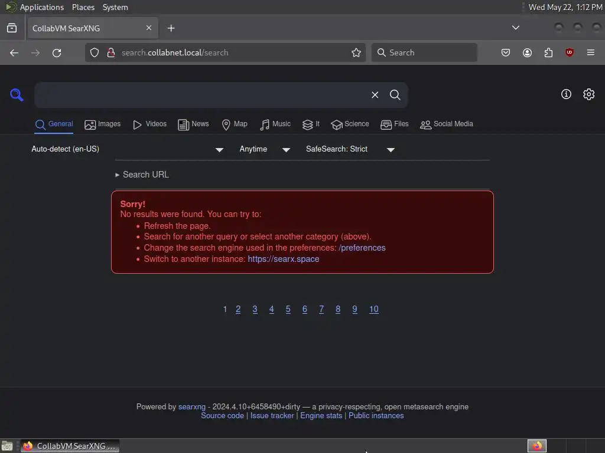Open the SafeSearch: Strict dropdown
Image resolution: width=605 pixels, height=453 pixels.
(350, 149)
